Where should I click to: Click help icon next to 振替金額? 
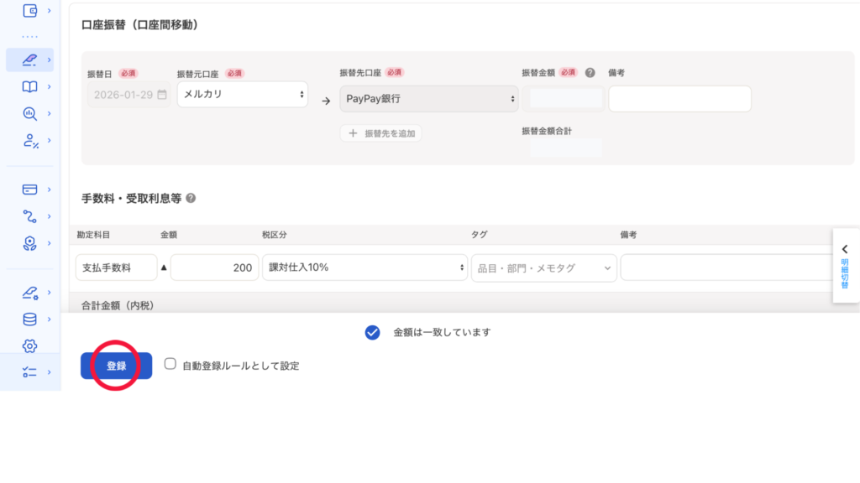tap(590, 73)
